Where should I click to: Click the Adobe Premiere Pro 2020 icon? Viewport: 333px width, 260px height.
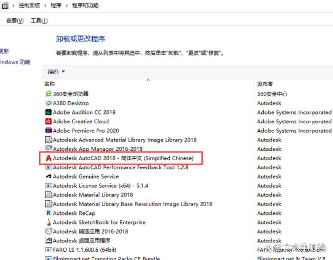[x=49, y=130]
